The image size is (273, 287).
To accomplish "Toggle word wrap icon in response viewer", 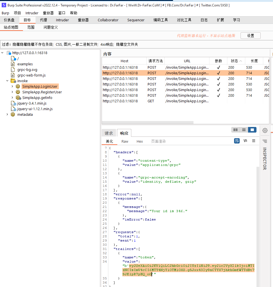I will click(x=237, y=141).
